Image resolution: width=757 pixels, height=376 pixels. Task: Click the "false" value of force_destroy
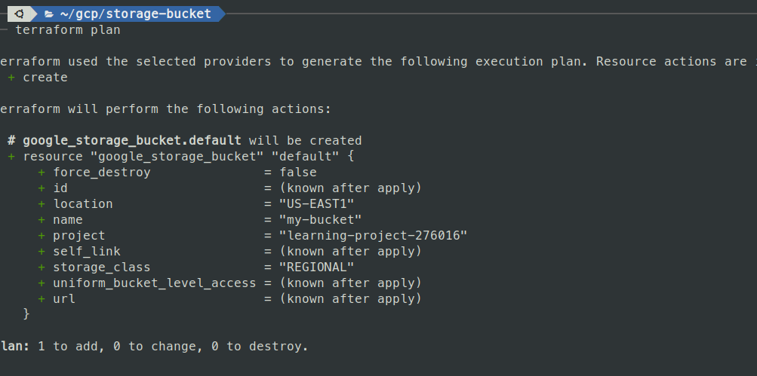[x=298, y=173]
